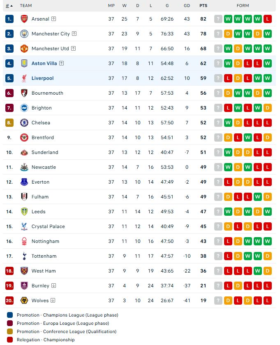The width and height of the screenshot is (280, 345).
Task: Click the Manchester City club crest
Action: click(x=24, y=34)
